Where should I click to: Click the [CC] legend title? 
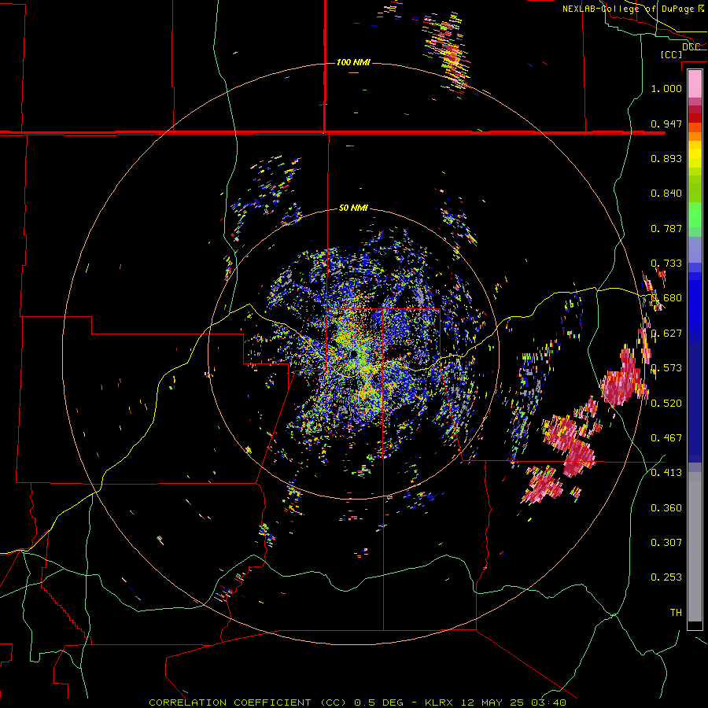[x=672, y=54]
